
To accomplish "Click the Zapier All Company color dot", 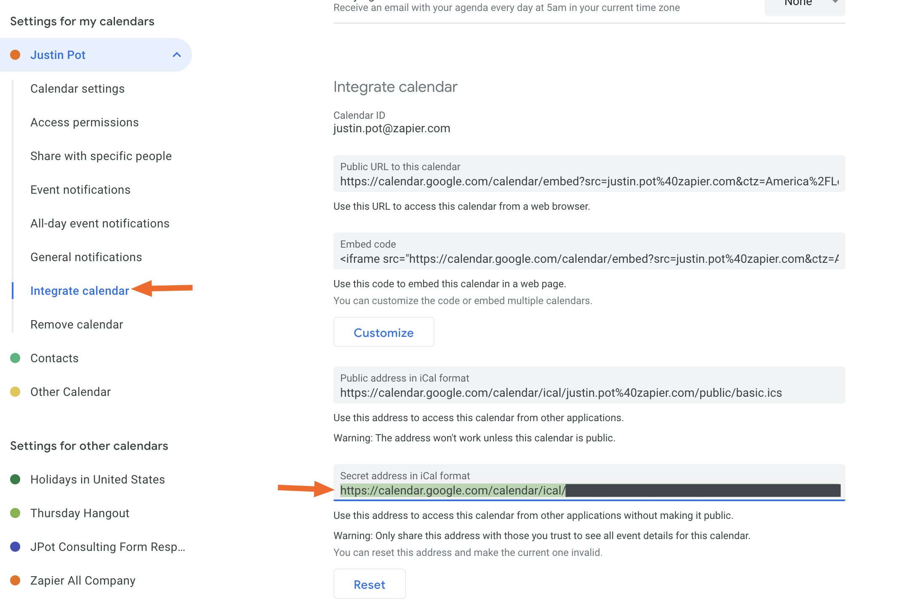I will 15,580.
